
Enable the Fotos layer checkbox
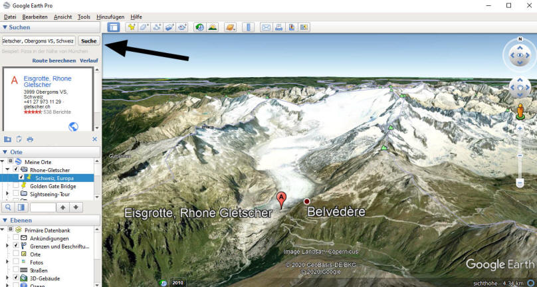point(16,262)
